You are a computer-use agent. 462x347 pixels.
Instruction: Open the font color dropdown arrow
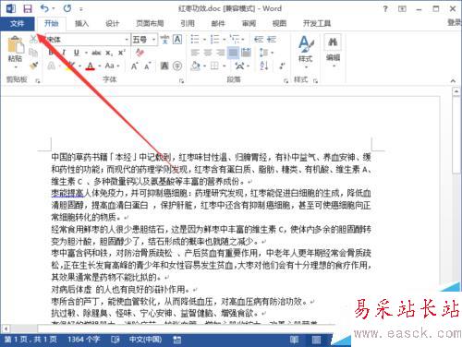(x=100, y=66)
